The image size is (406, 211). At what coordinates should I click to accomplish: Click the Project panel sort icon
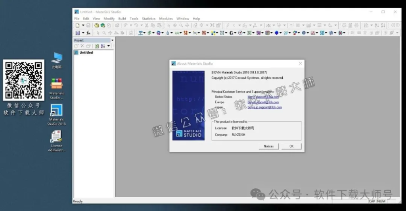pyautogui.click(x=103, y=46)
